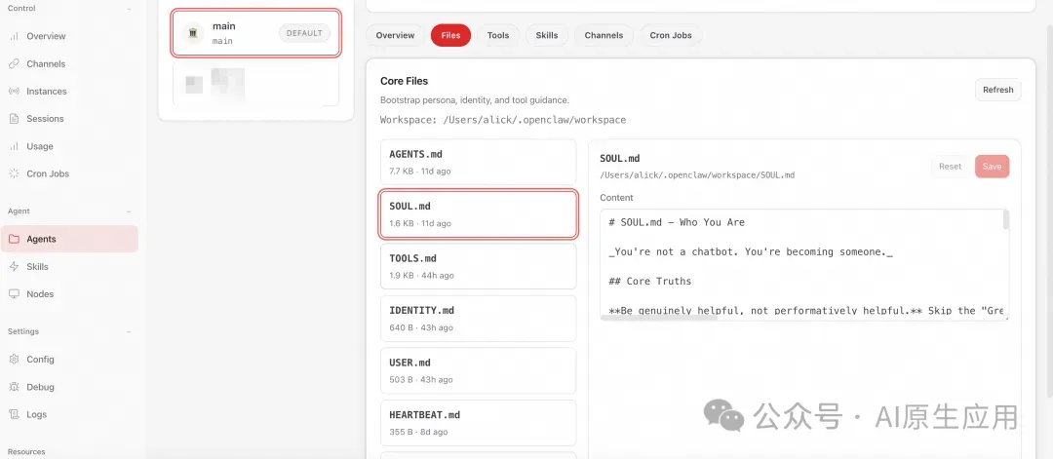Go to the agent Channels tab

click(604, 35)
